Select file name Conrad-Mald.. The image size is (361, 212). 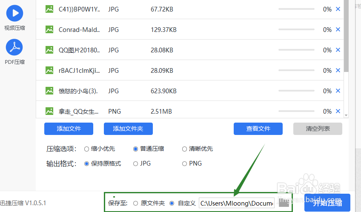point(79,30)
